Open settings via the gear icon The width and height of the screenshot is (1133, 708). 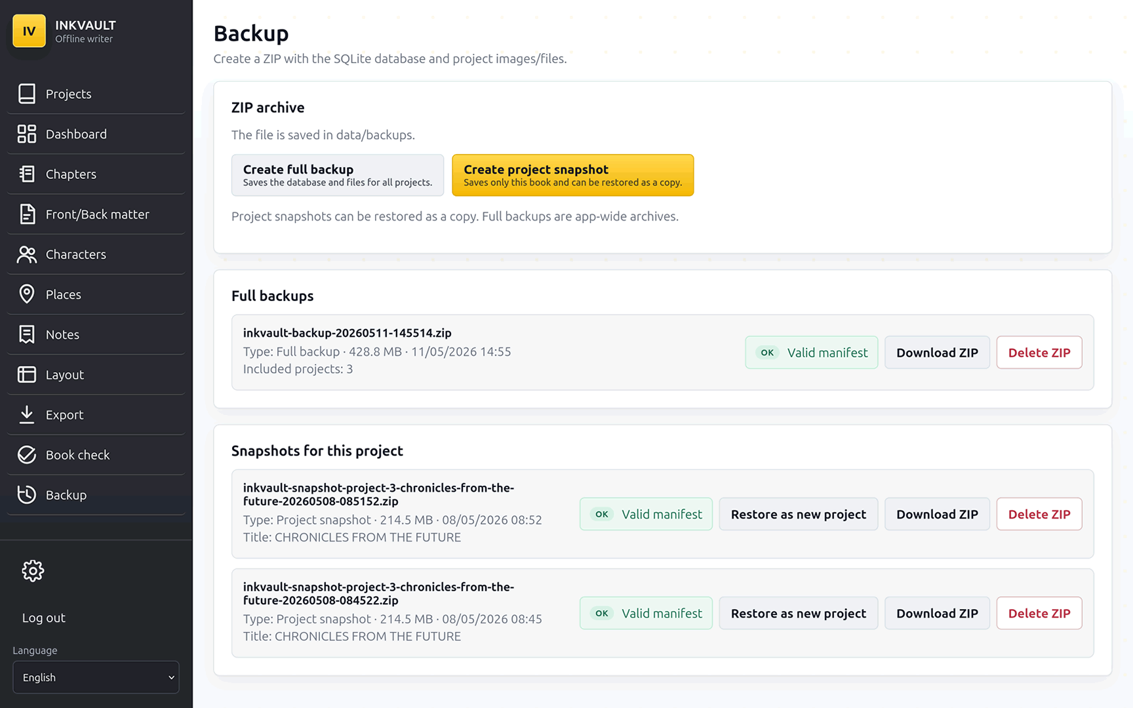click(x=33, y=571)
